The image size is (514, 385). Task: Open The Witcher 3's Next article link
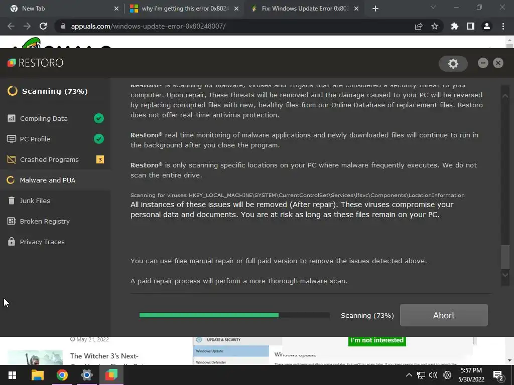pyautogui.click(x=104, y=356)
